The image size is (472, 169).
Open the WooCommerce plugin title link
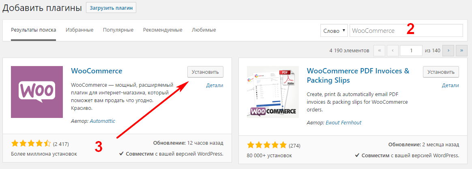tap(97, 71)
